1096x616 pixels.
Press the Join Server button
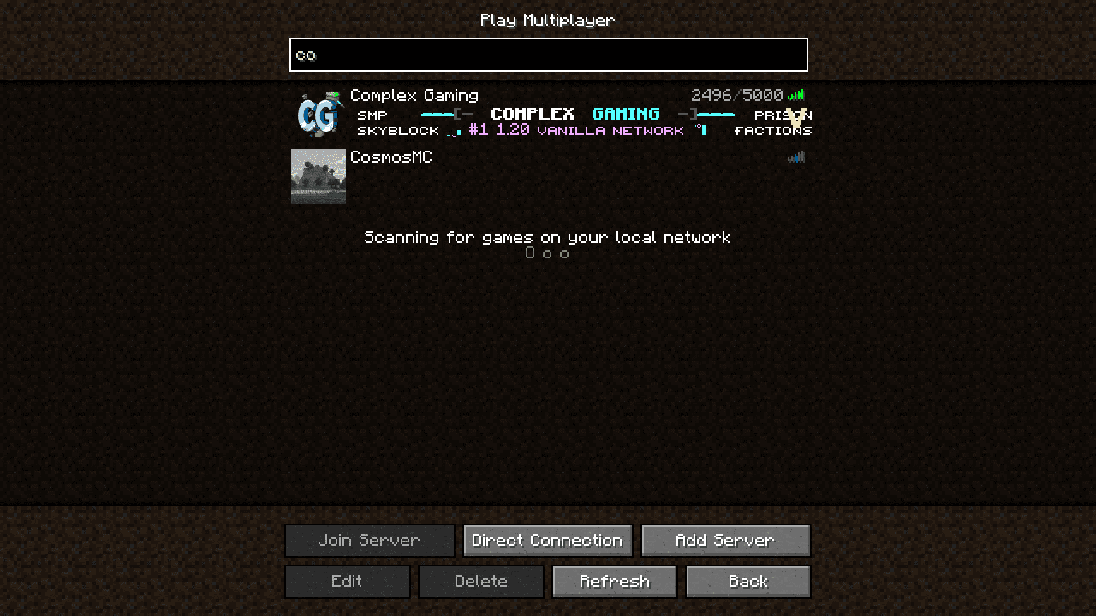point(369,540)
